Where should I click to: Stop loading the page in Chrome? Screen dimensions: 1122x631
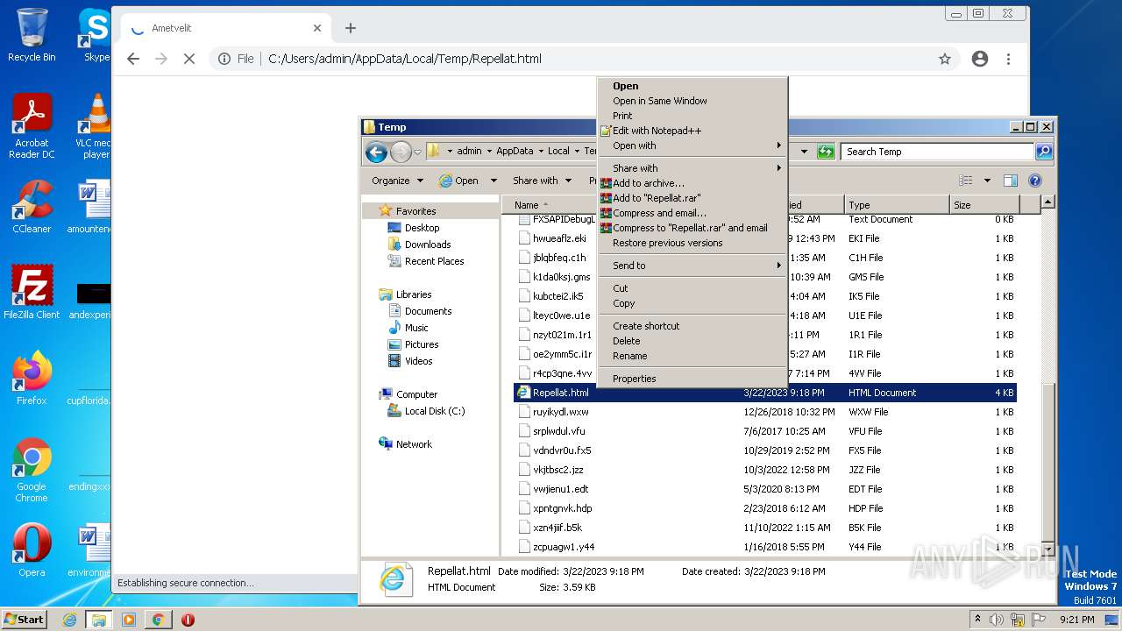click(189, 59)
